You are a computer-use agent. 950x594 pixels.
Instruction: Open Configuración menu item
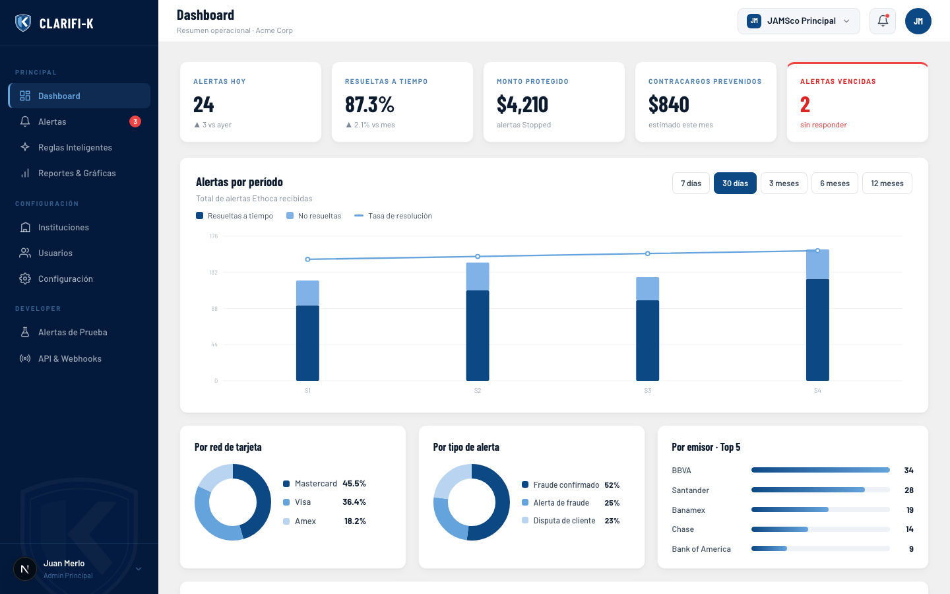tap(79, 279)
